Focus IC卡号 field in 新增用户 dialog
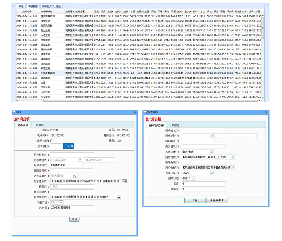Screen dimensions: 282x241 click(203, 189)
